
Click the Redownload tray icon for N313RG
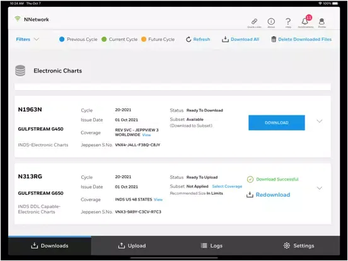pyautogui.click(x=250, y=195)
